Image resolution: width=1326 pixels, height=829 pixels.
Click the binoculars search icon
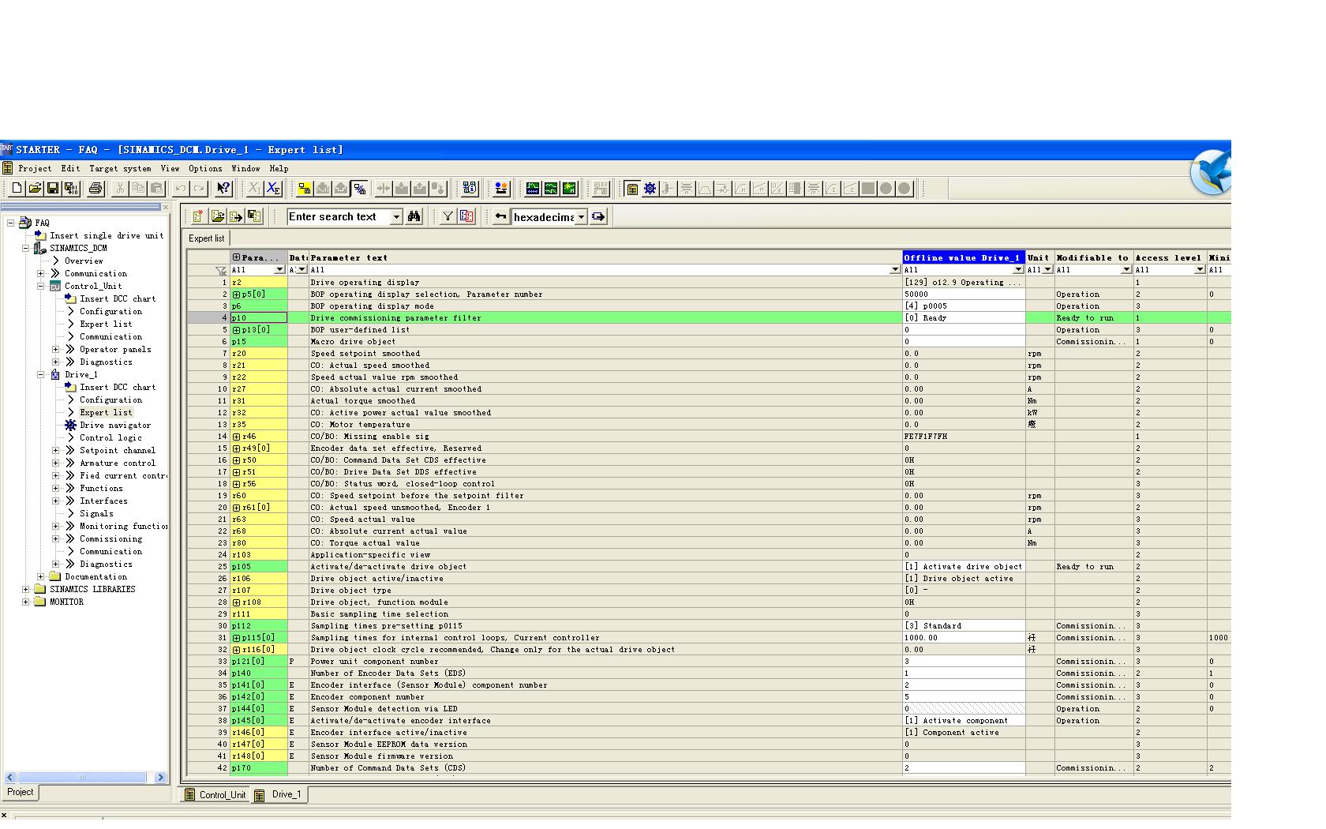pyautogui.click(x=414, y=216)
